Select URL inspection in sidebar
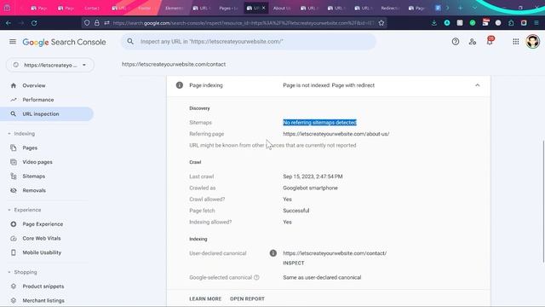This screenshot has height=307, width=545. point(47,113)
